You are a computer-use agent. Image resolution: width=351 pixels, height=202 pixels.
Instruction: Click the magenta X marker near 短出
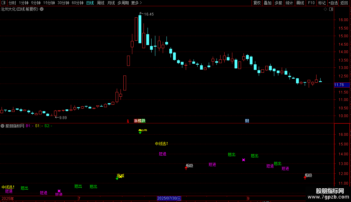pos(244,160)
